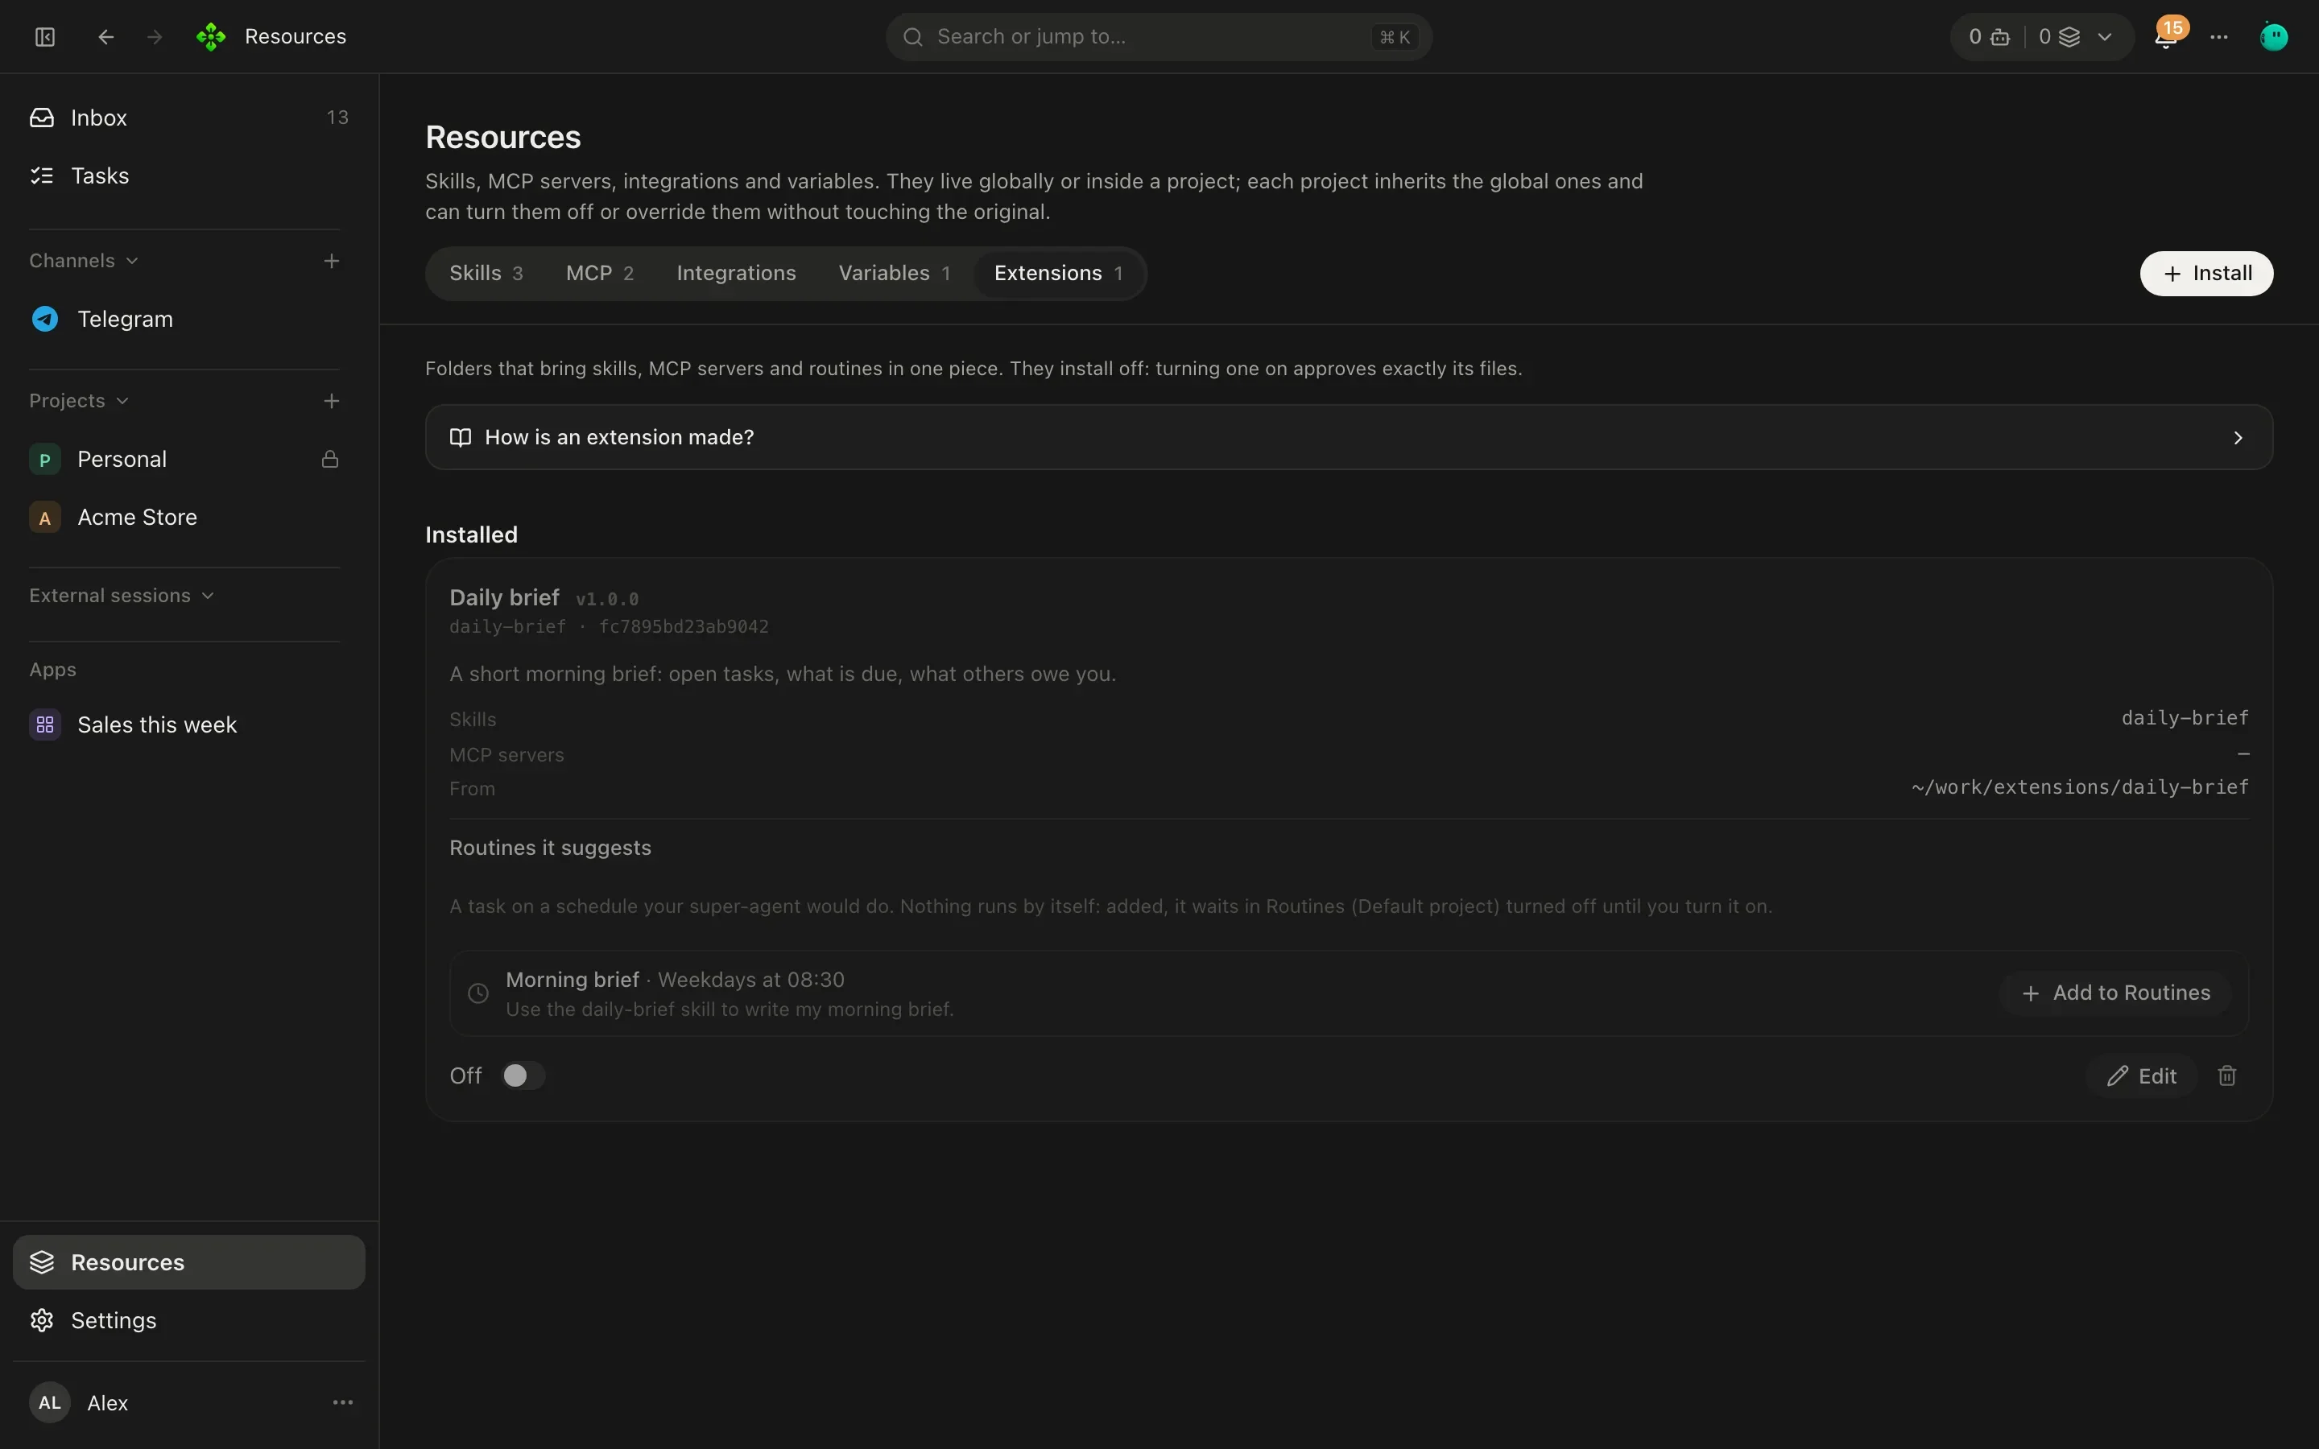Expand the agents status dropdown chevron
2319x1449 pixels.
pyautogui.click(x=2104, y=36)
